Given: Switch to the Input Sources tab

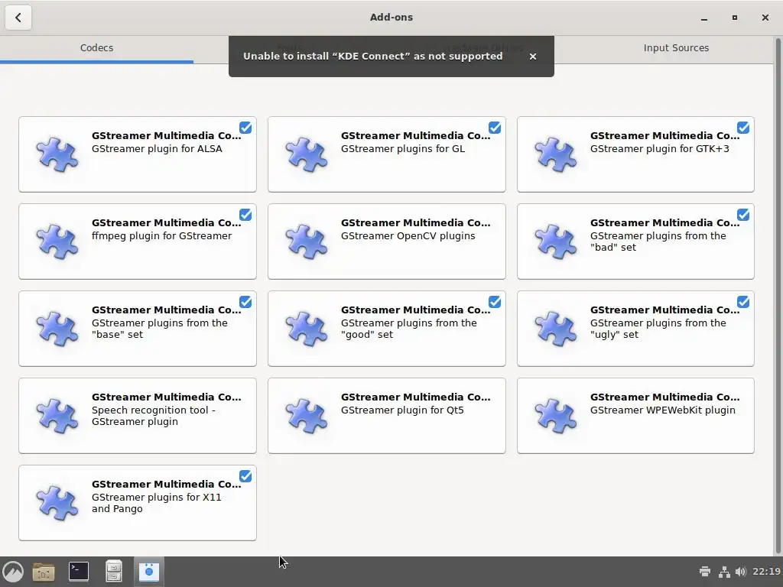Looking at the screenshot, I should tap(676, 48).
